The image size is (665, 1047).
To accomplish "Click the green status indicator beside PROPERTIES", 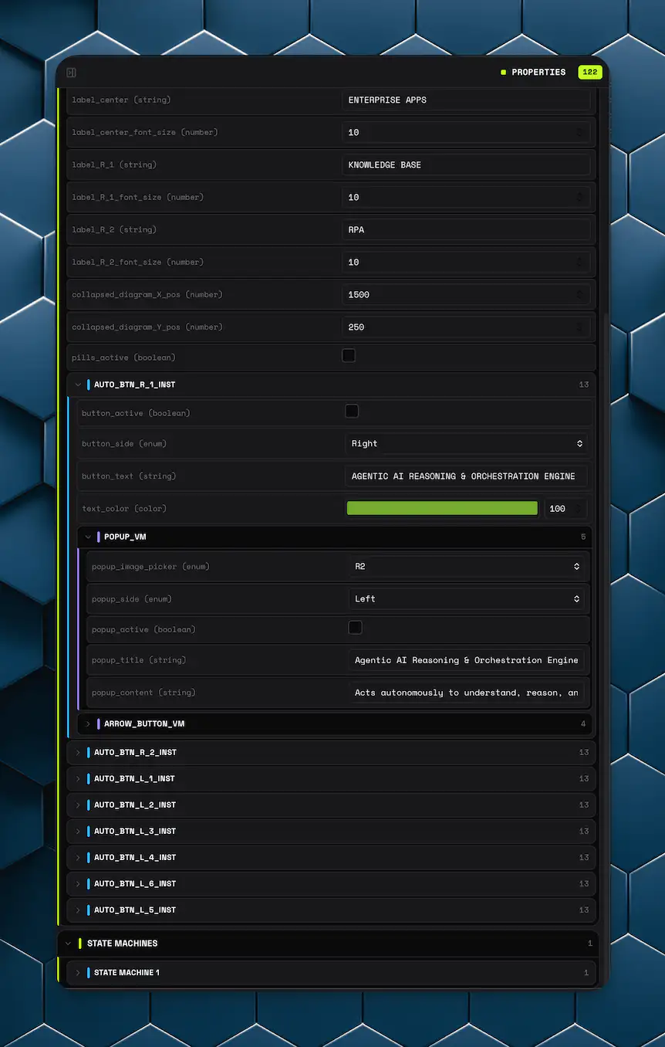I will pos(501,72).
